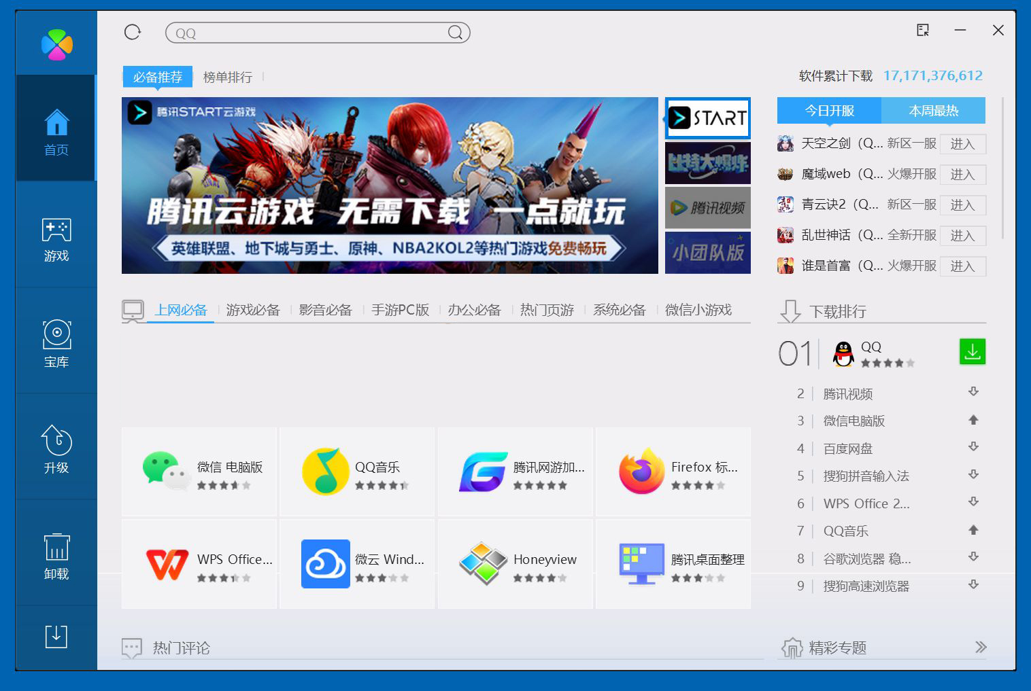
Task: Switch to the 本周最热 tab
Action: click(x=933, y=111)
